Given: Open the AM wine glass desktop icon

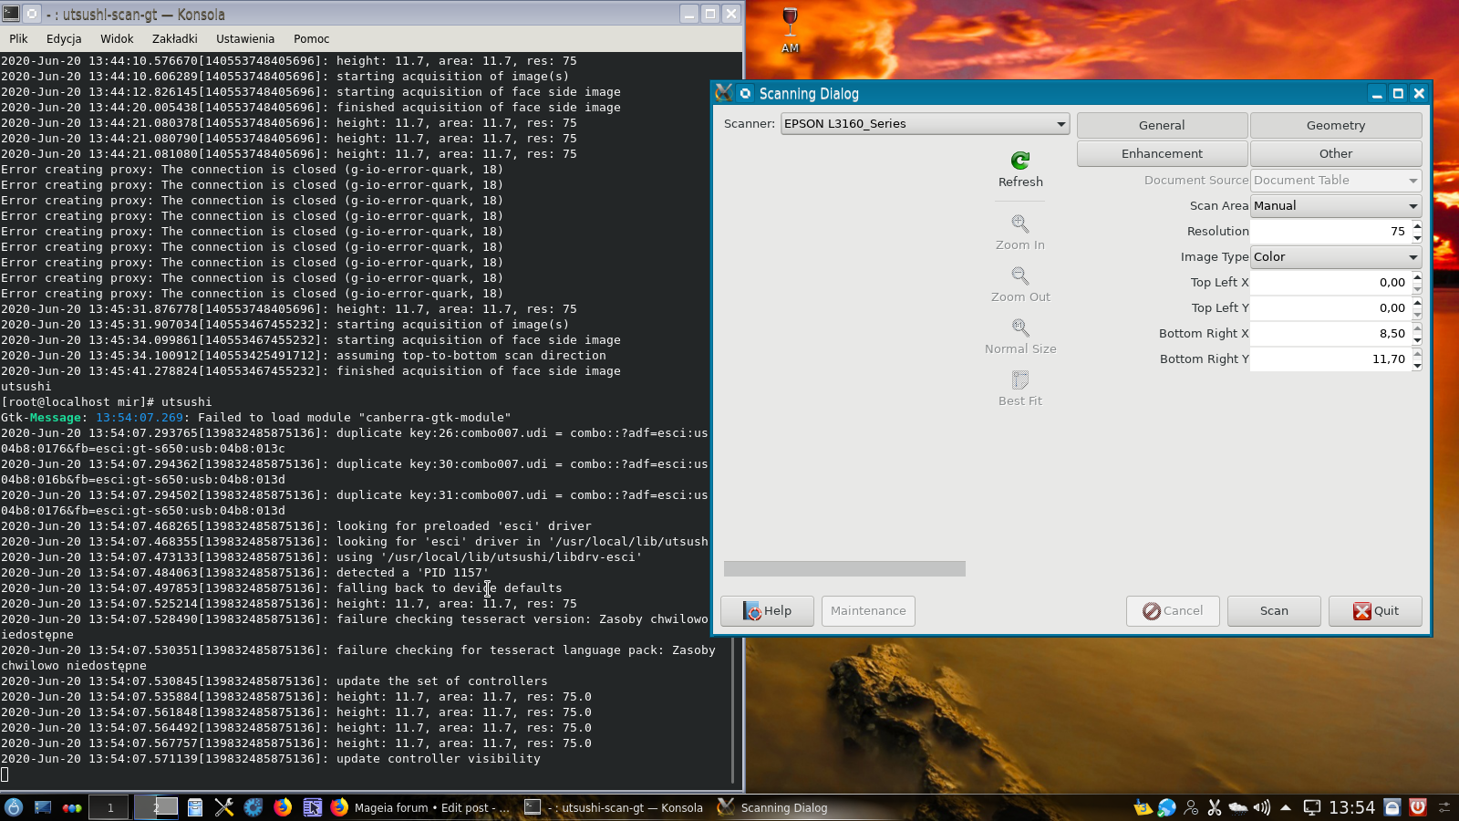Looking at the screenshot, I should tap(790, 30).
